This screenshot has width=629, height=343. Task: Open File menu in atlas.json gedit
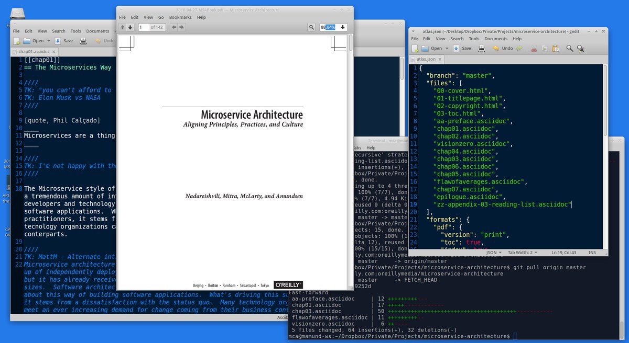tap(415, 39)
